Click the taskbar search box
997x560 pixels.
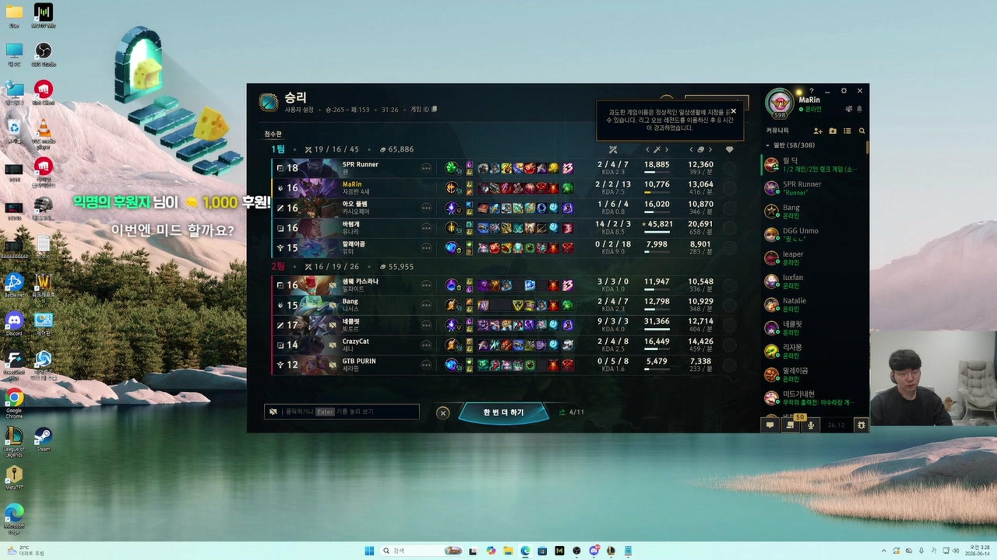(x=421, y=551)
